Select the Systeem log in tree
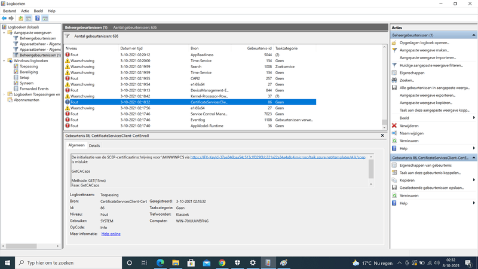 pyautogui.click(x=26, y=83)
